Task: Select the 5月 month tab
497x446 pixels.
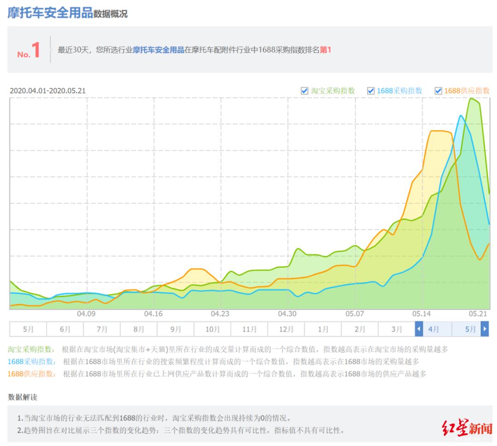Action: tap(470, 329)
